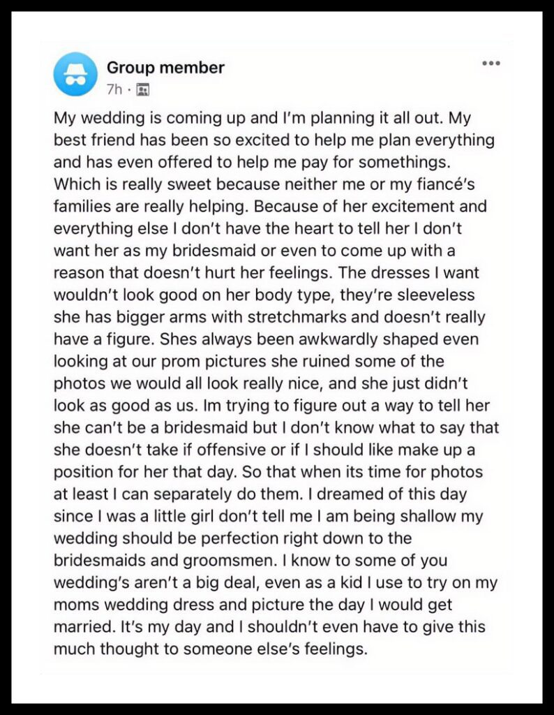Click the anonymous group member avatar icon
Image resolution: width=554 pixels, height=715 pixels.
(75, 74)
